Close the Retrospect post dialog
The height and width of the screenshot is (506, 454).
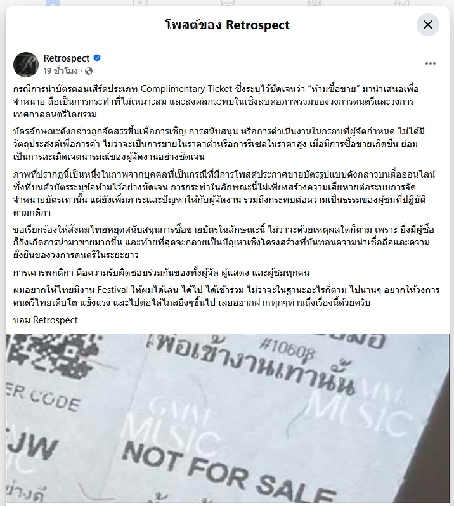[428, 25]
